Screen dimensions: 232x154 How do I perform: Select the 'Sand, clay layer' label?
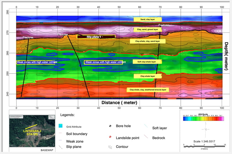coord(148,19)
